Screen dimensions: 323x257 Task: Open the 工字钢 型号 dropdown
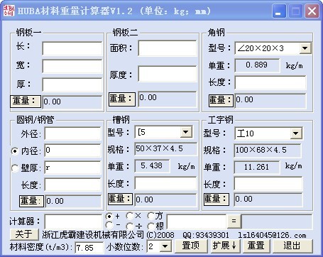[295, 133]
